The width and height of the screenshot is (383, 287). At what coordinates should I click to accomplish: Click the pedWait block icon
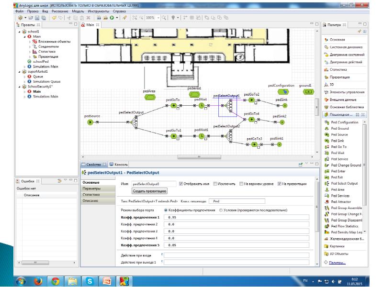click(202, 105)
